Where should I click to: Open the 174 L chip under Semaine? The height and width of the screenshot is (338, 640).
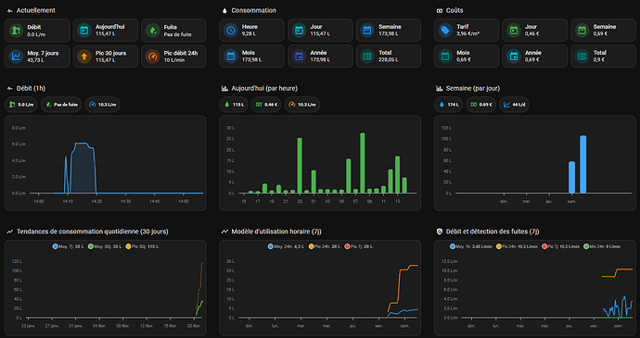click(x=449, y=105)
